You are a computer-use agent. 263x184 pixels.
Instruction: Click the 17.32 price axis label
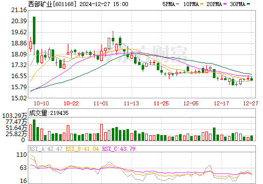coord(19,65)
